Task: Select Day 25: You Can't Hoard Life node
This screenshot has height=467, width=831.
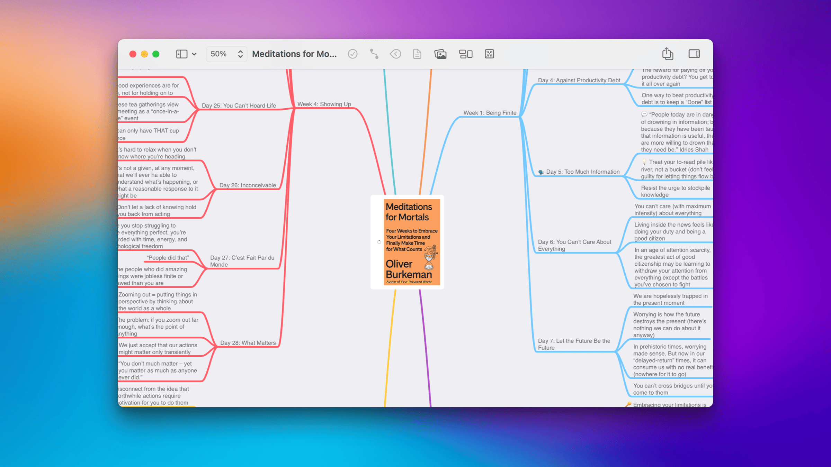Action: [x=239, y=106]
